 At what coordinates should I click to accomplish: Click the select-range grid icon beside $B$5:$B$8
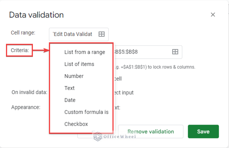point(175,52)
